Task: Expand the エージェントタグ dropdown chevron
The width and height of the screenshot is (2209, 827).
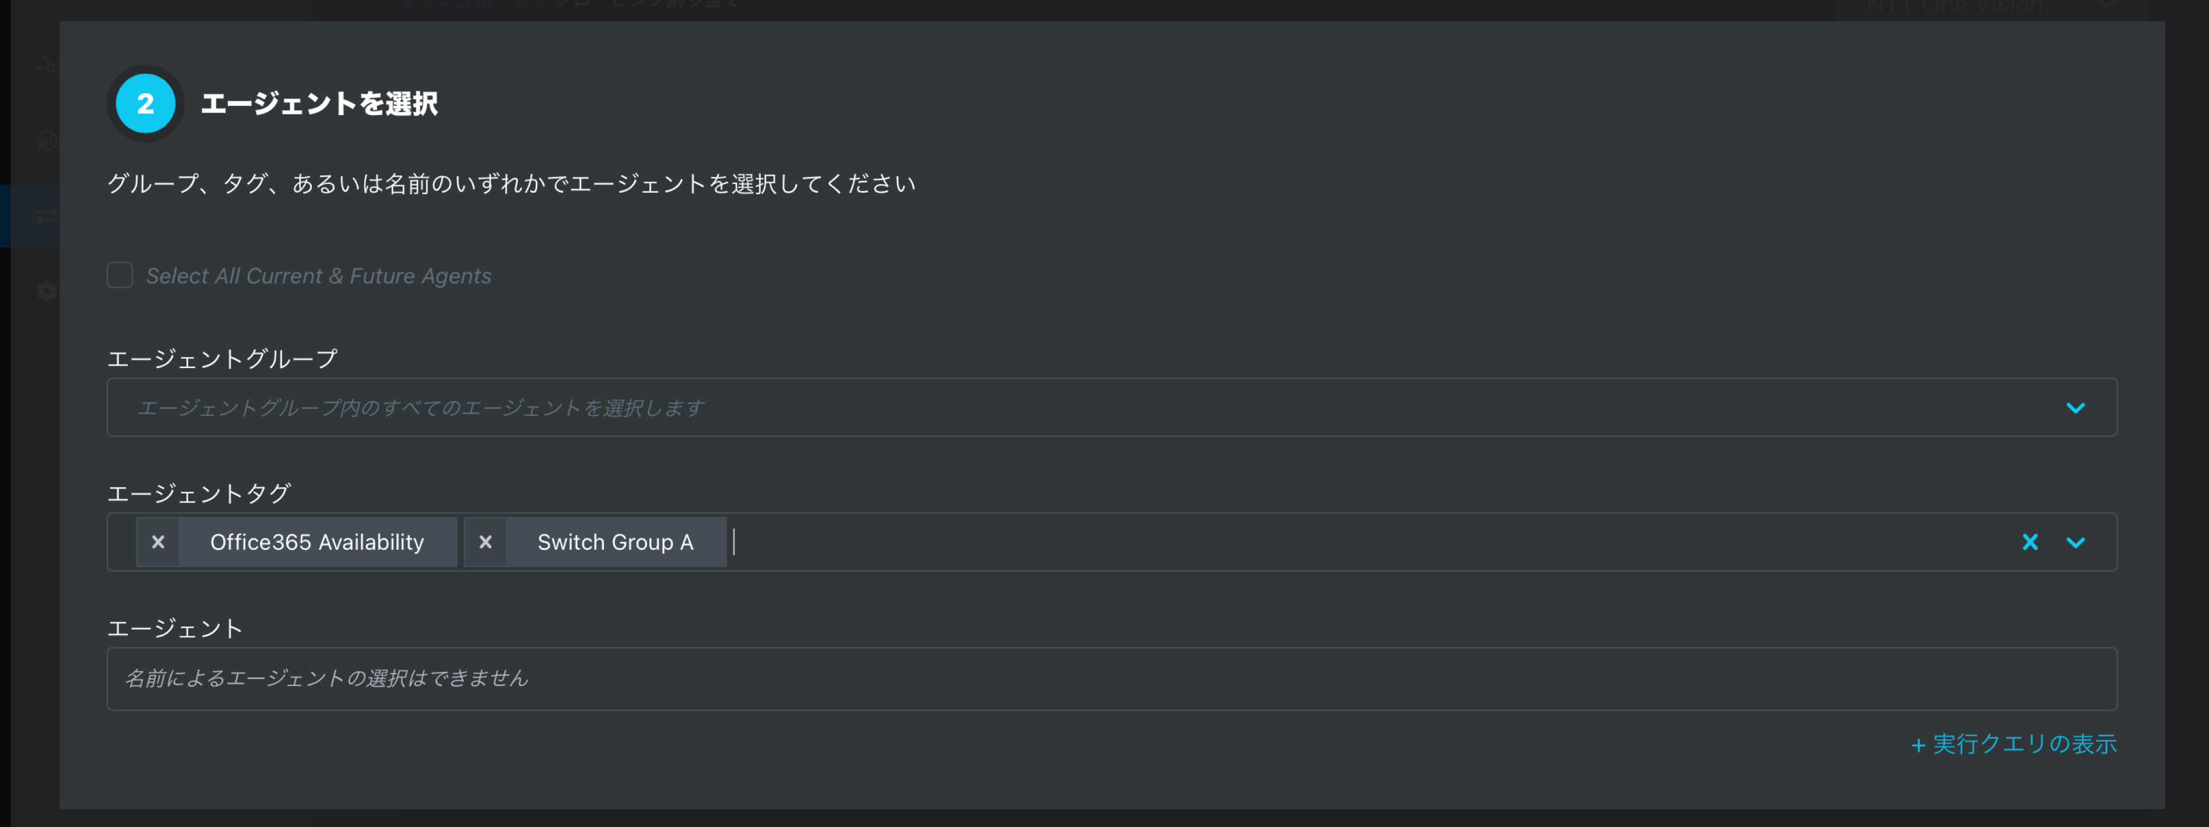Action: tap(2075, 542)
